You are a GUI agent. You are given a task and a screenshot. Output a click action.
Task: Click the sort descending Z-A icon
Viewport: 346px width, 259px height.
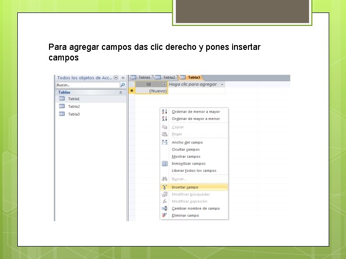(164, 118)
